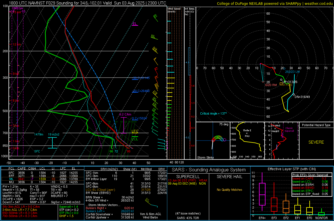The image size is (334, 221).
Task: Click the surface temperature value 88
Action: click(x=129, y=151)
